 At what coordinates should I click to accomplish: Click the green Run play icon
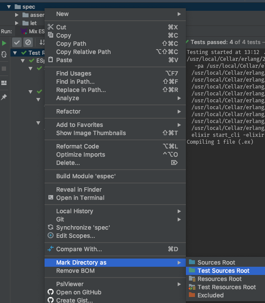pos(4,43)
